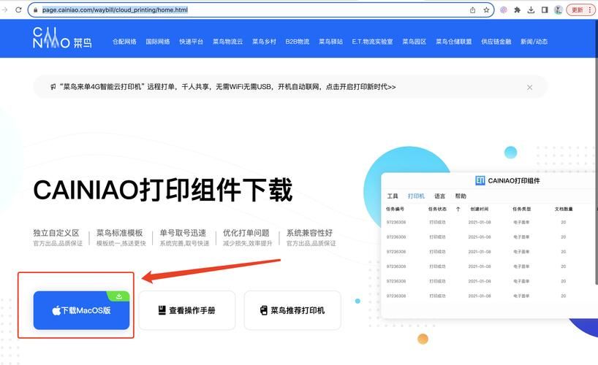
Task: Click the 系统兼容性好 feature text
Action: click(x=309, y=233)
